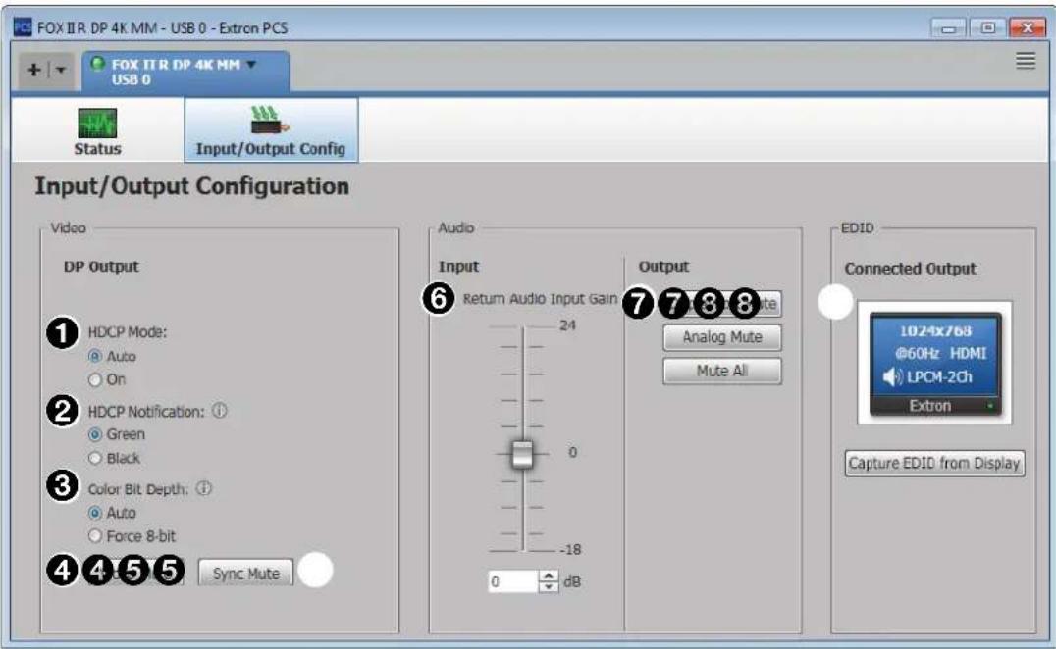
Task: Click the Analog Mute button
Action: click(x=722, y=337)
